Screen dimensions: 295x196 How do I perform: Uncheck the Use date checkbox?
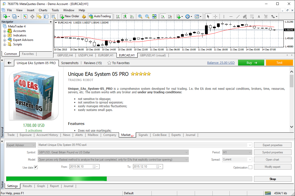(36, 167)
